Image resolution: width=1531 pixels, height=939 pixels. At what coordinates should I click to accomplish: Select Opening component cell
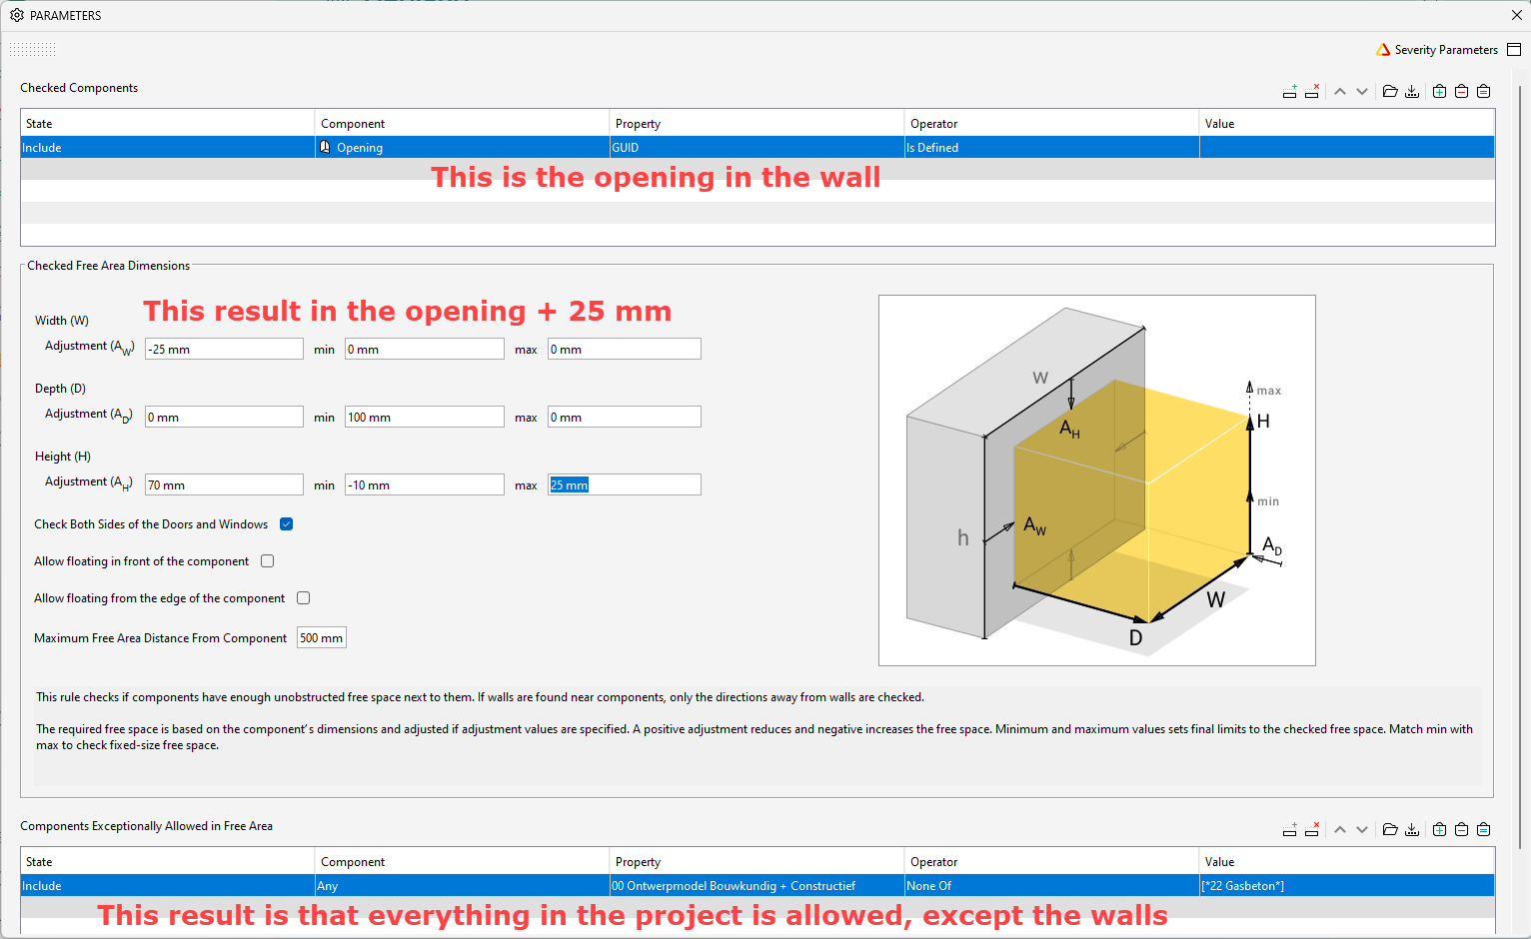coord(463,148)
